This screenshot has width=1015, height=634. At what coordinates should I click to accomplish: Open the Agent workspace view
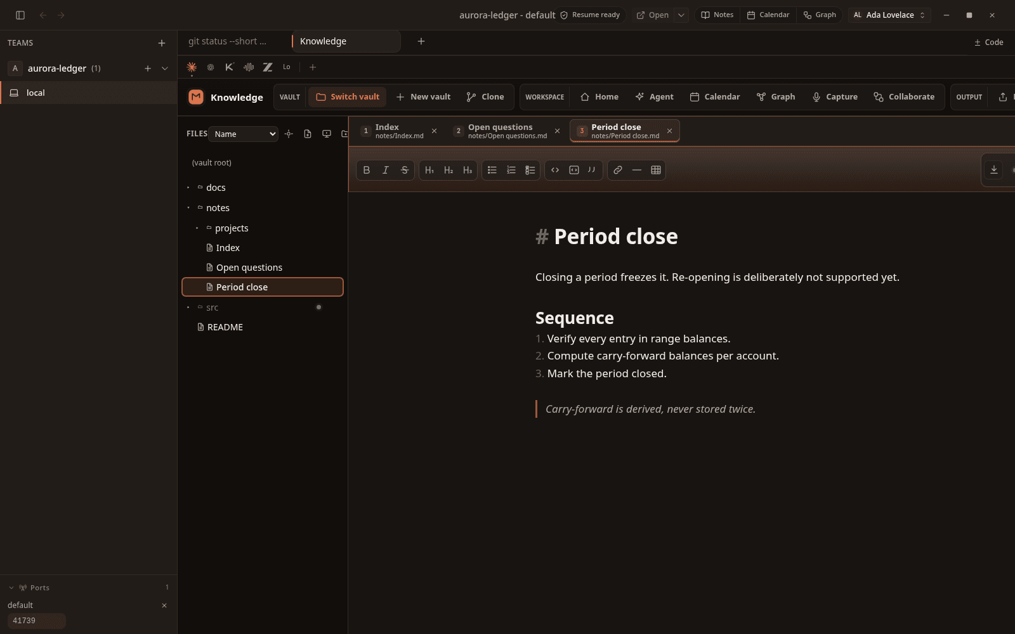click(x=655, y=97)
